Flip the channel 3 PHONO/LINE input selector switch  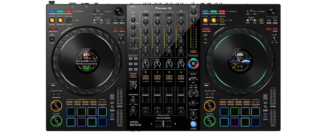point(146,15)
